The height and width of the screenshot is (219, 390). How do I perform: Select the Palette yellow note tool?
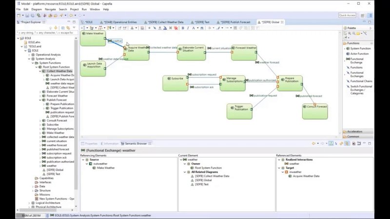point(358,33)
